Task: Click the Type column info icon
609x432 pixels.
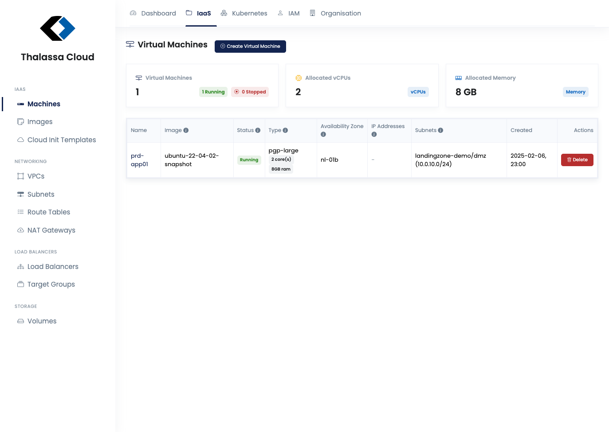Action: (285, 130)
